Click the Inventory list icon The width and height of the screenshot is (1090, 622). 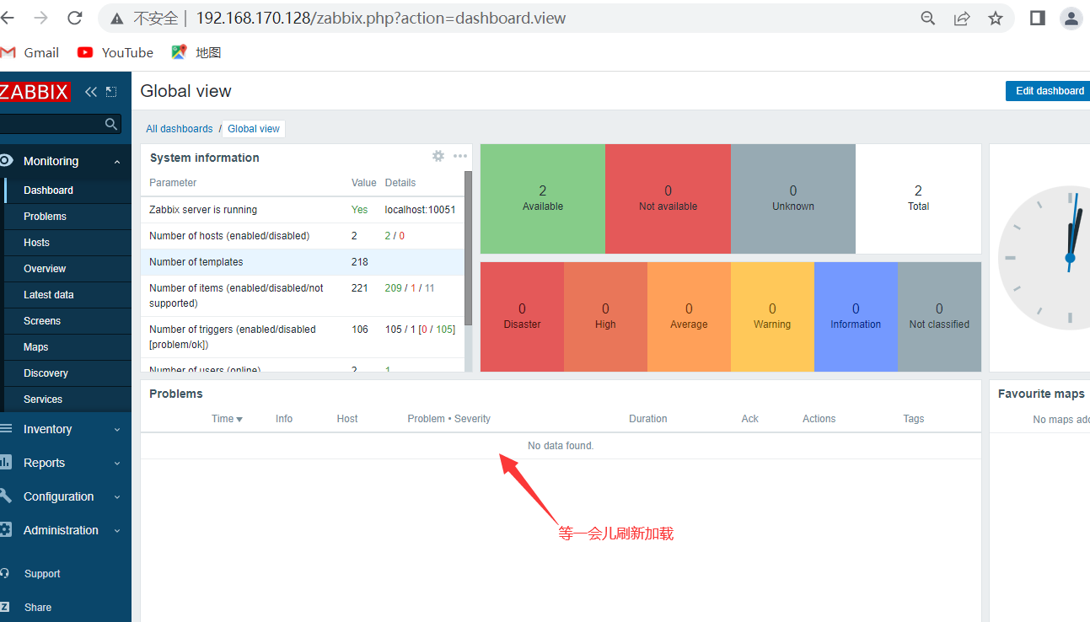click(6, 429)
